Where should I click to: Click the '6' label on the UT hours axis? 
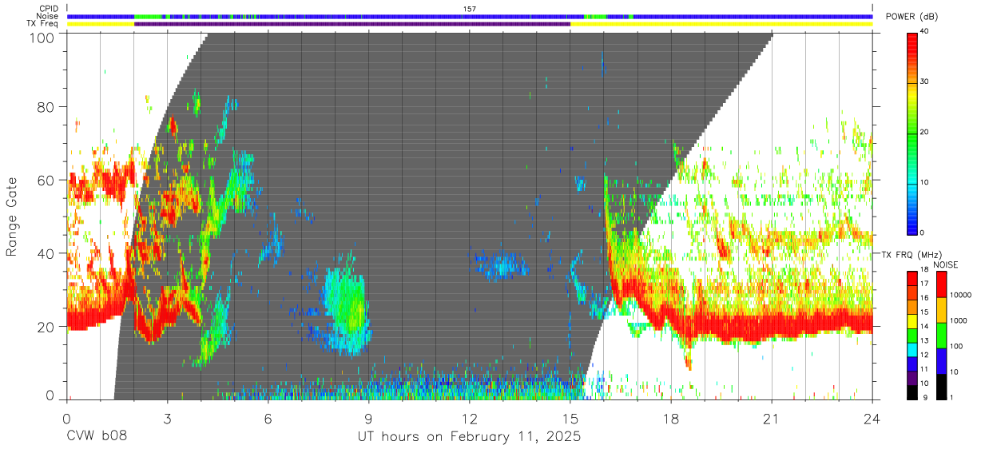268,418
